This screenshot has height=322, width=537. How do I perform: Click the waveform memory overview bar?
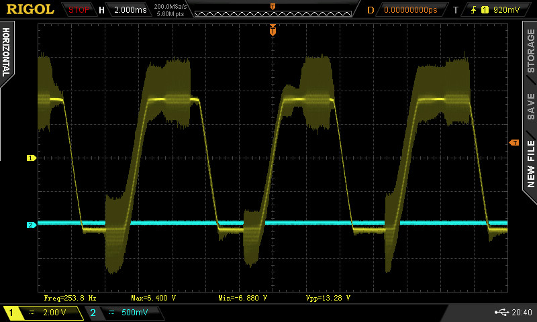273,11
